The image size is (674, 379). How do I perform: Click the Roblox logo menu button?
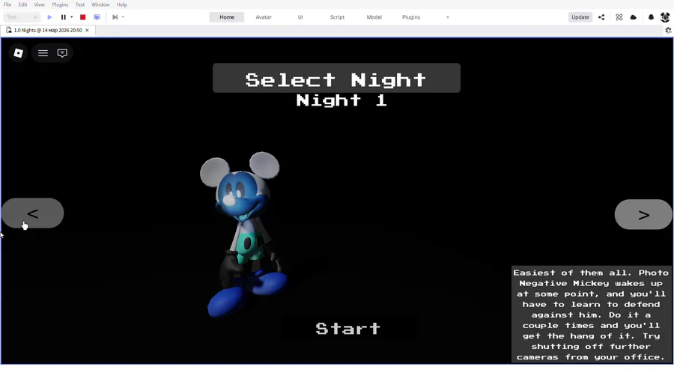pos(18,53)
